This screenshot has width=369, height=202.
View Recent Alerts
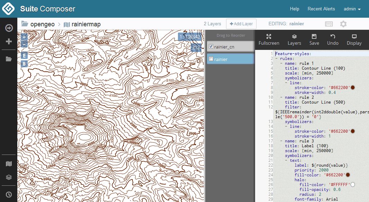click(x=321, y=9)
